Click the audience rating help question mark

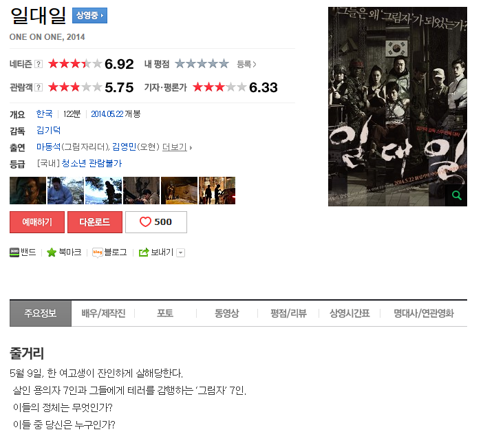pyautogui.click(x=39, y=87)
